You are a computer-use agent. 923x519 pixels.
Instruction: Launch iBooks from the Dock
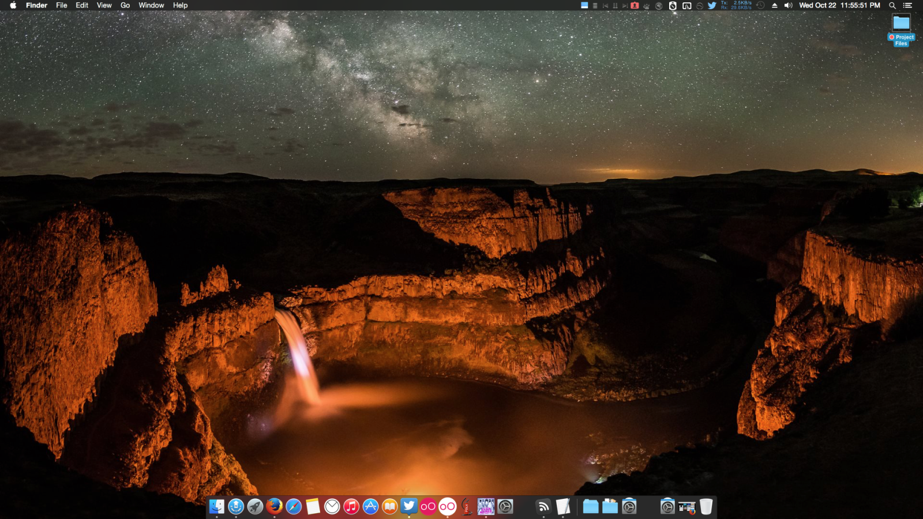[x=390, y=506]
